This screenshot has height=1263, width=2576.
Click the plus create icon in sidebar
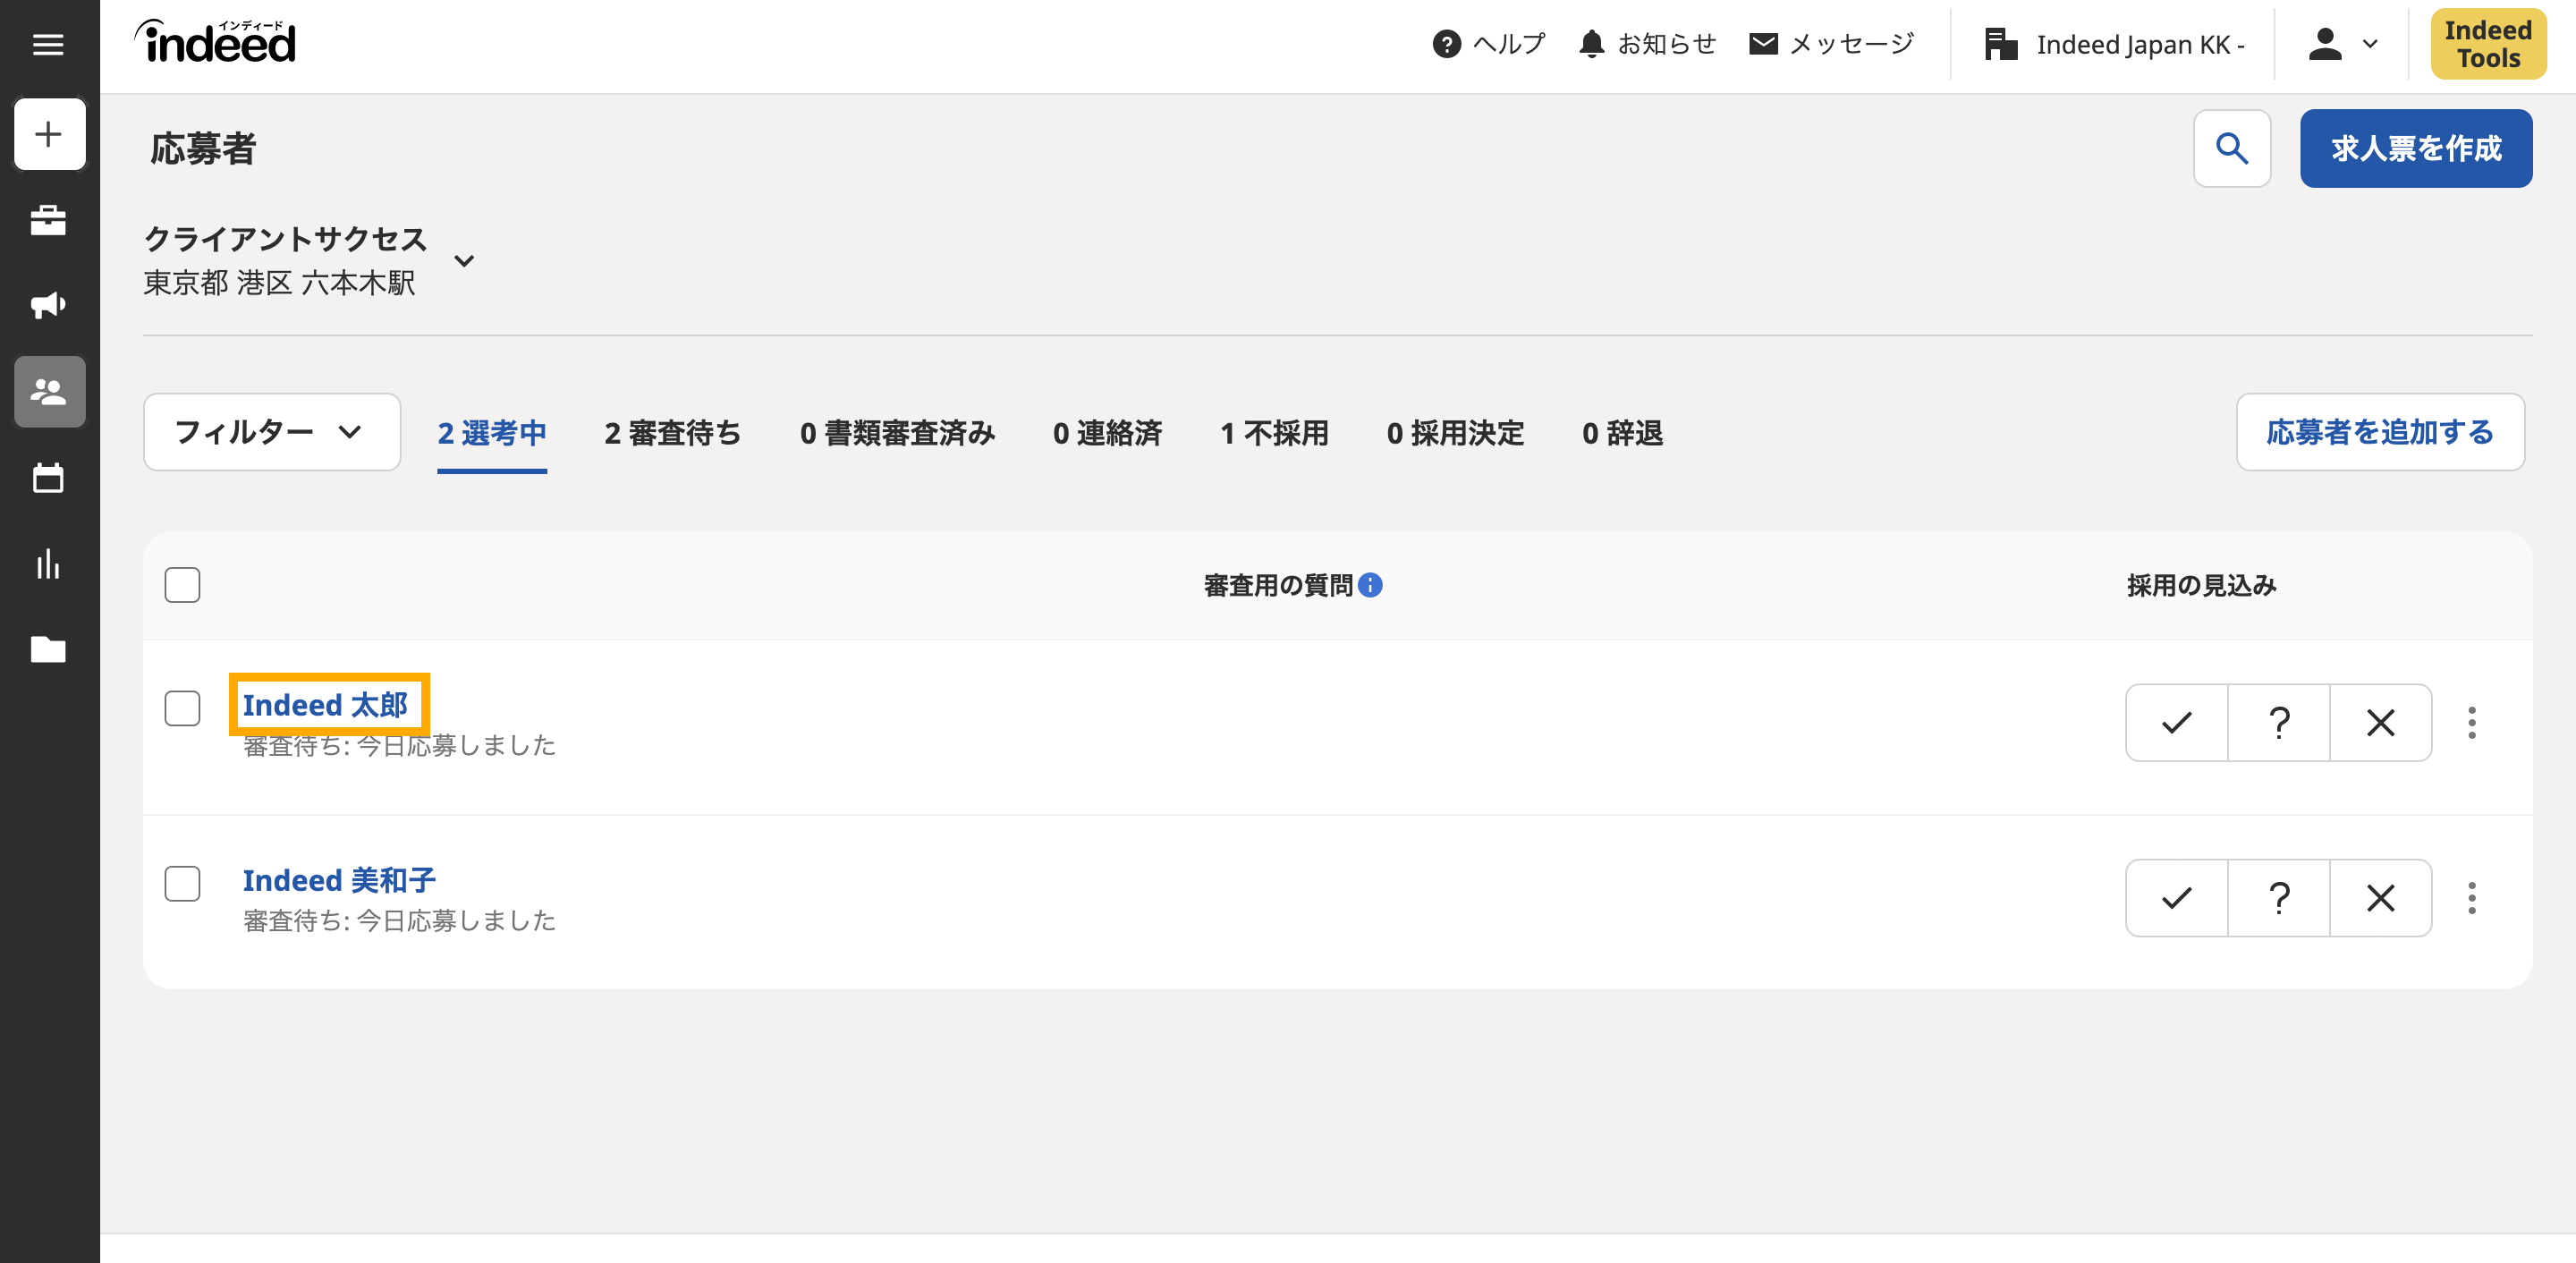pyautogui.click(x=49, y=134)
